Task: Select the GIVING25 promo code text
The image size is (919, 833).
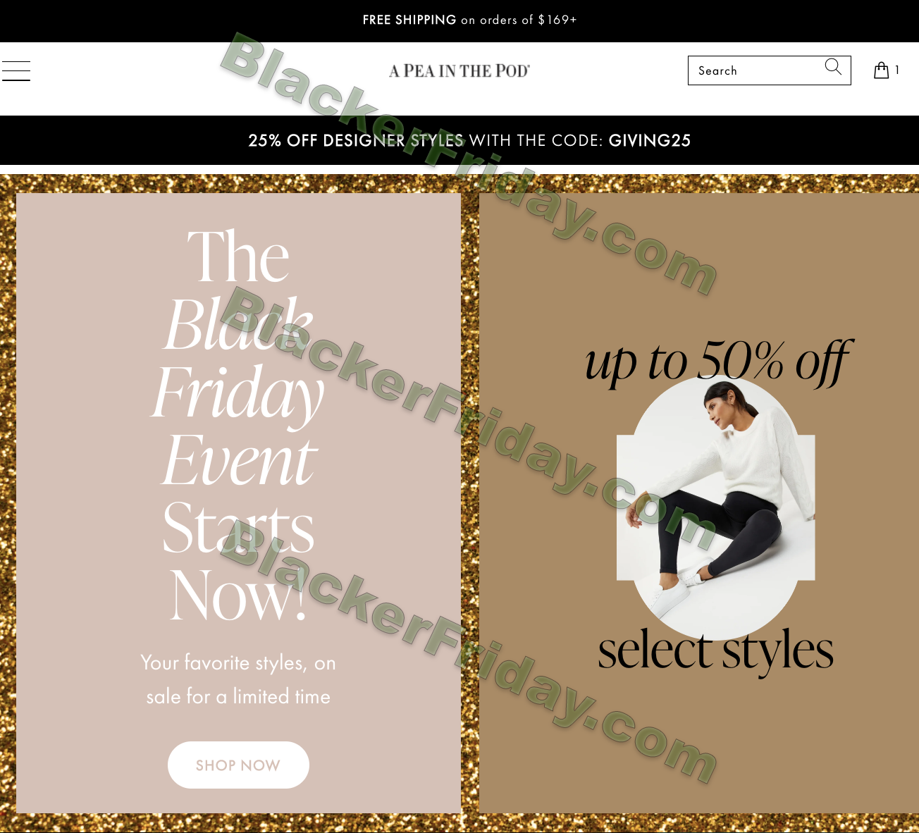Action: (650, 140)
